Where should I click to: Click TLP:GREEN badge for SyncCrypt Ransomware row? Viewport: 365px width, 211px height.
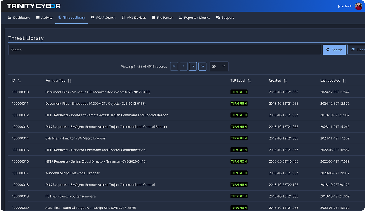(239, 196)
